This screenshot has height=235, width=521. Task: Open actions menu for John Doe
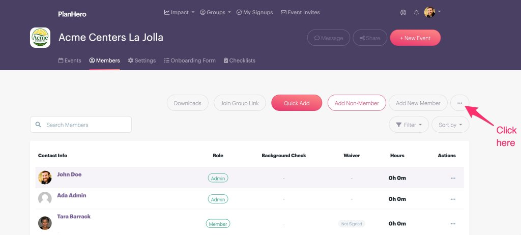(453, 178)
